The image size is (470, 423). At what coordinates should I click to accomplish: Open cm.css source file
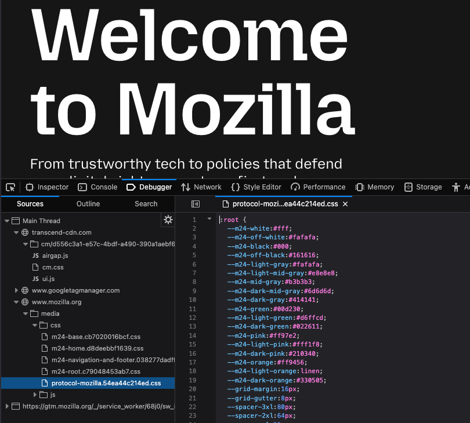click(x=53, y=267)
